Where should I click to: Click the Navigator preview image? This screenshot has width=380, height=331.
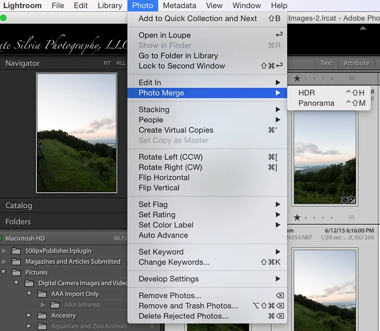77,133
